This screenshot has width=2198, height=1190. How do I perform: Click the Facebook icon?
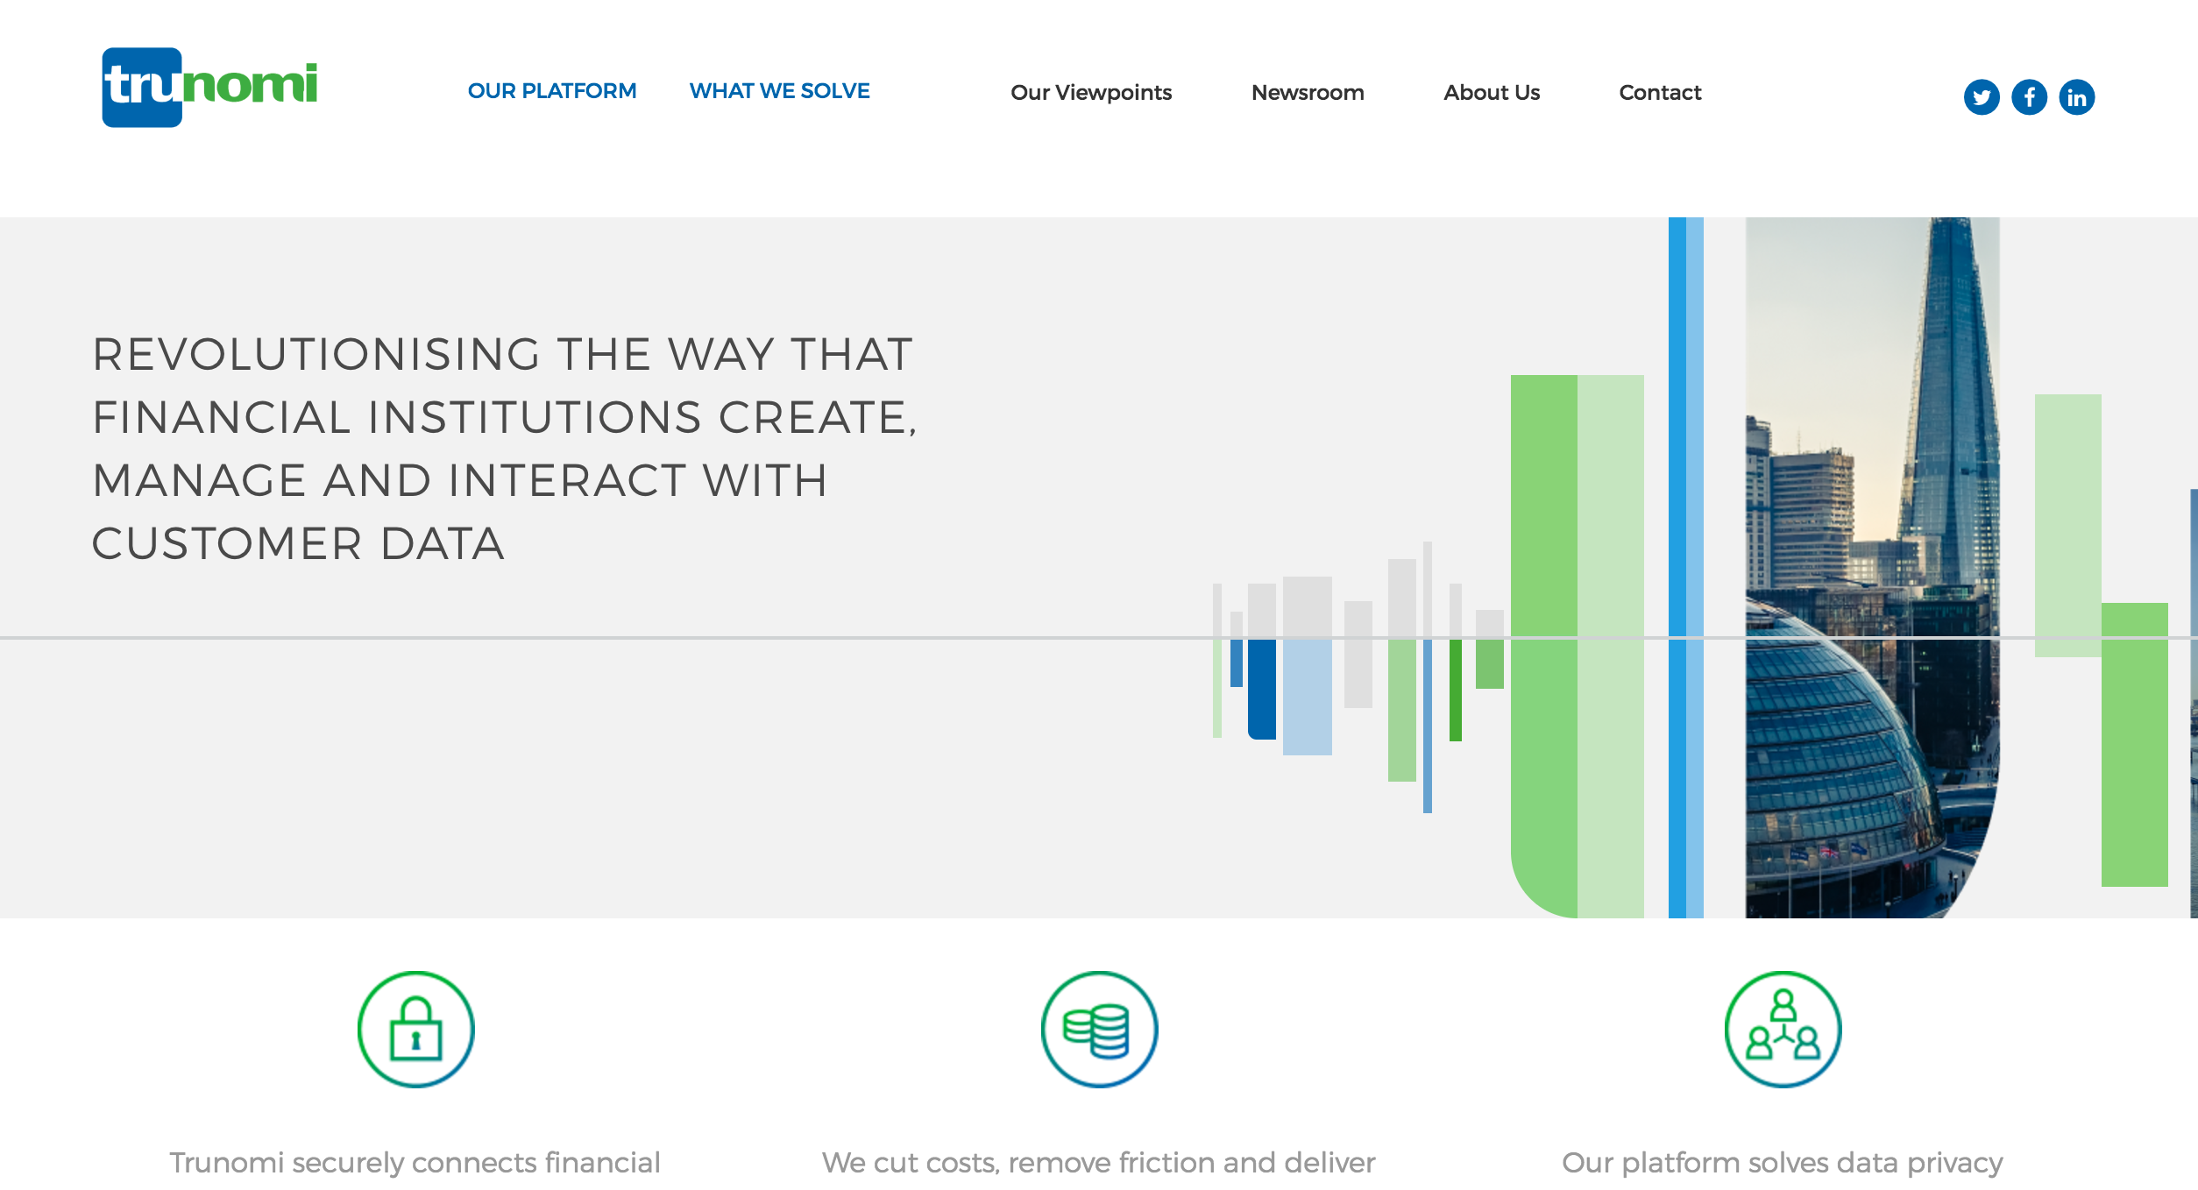(2028, 96)
